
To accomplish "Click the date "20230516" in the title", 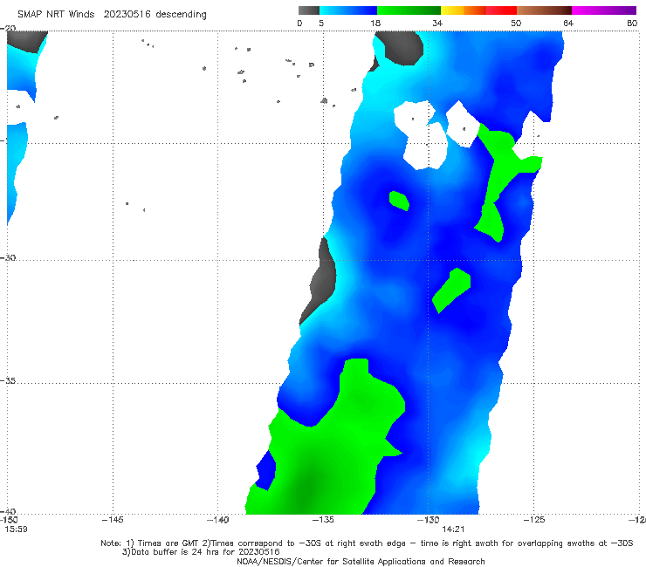I will coord(127,15).
